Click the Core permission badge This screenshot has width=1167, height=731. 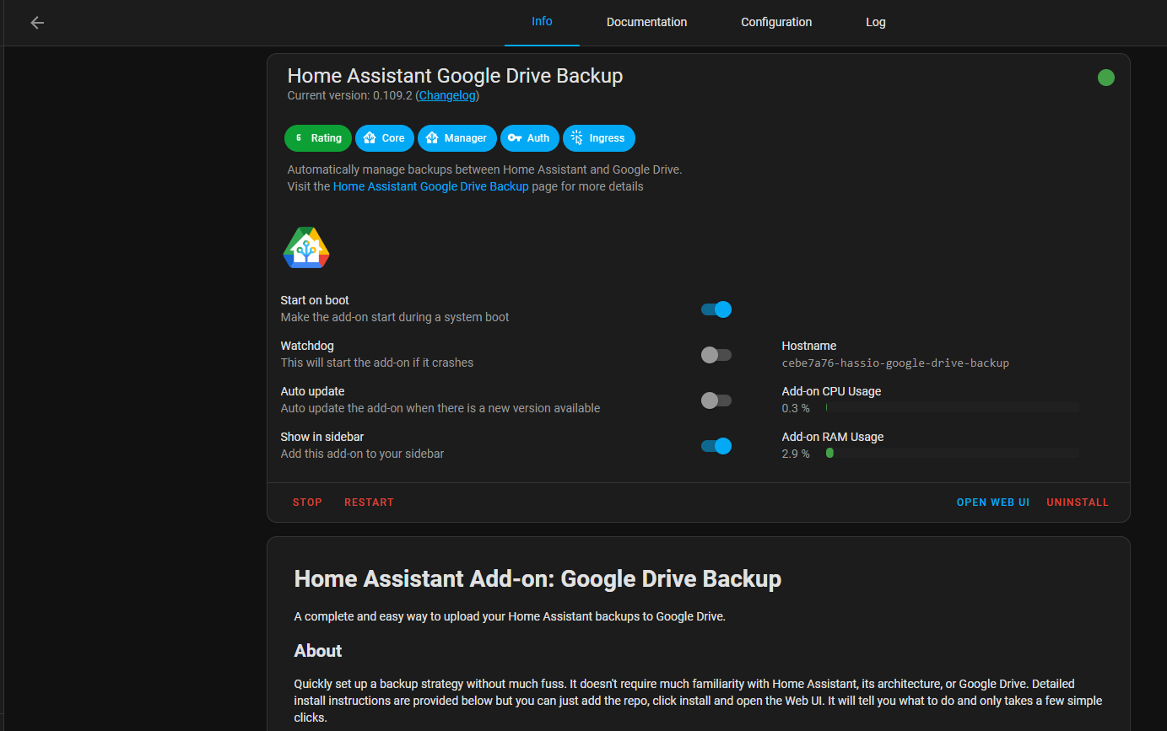[384, 138]
